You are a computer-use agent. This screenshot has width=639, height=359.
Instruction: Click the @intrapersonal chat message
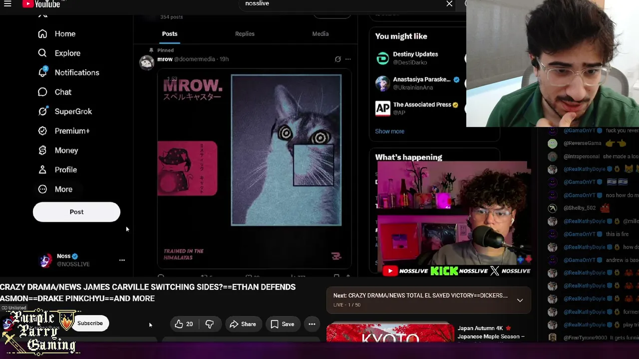pos(593,157)
